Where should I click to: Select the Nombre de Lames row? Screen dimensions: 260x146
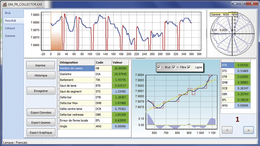coord(76,68)
